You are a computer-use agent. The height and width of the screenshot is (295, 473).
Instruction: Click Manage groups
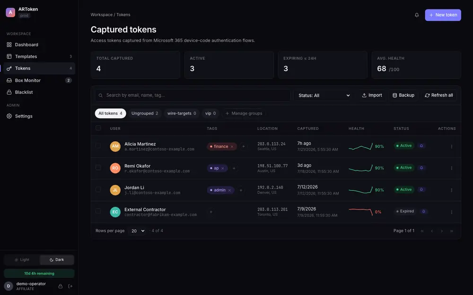(x=244, y=113)
